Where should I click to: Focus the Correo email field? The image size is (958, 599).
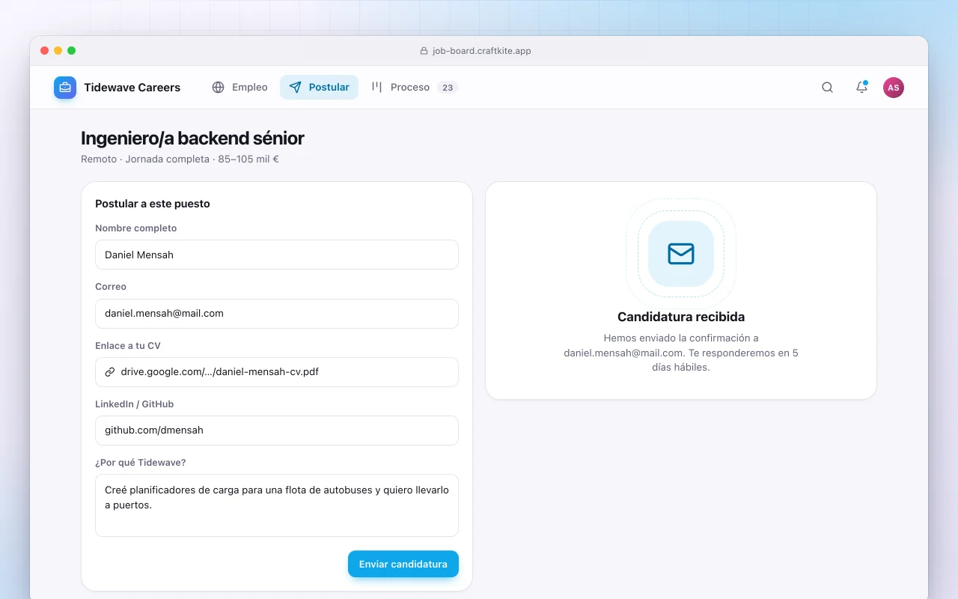[277, 313]
